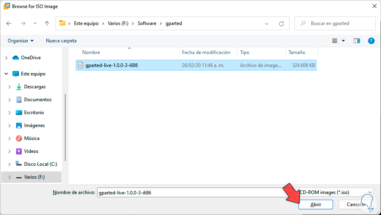
Task: Select OneDrive in the navigation pane
Action: (x=31, y=58)
